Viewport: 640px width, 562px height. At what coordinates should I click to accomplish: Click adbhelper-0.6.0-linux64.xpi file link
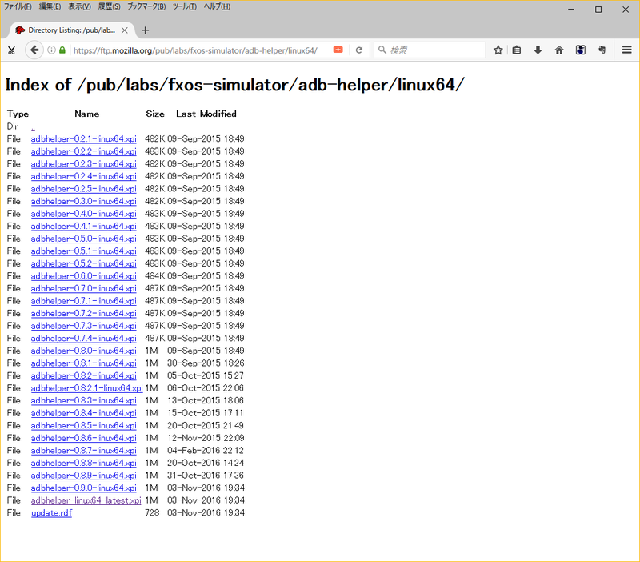[x=84, y=276]
